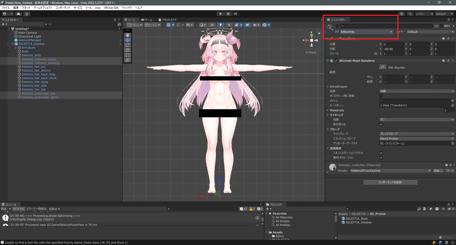Viewport: 456px width, 245px height.
Task: Select the Rect transform tool
Action: (127, 55)
